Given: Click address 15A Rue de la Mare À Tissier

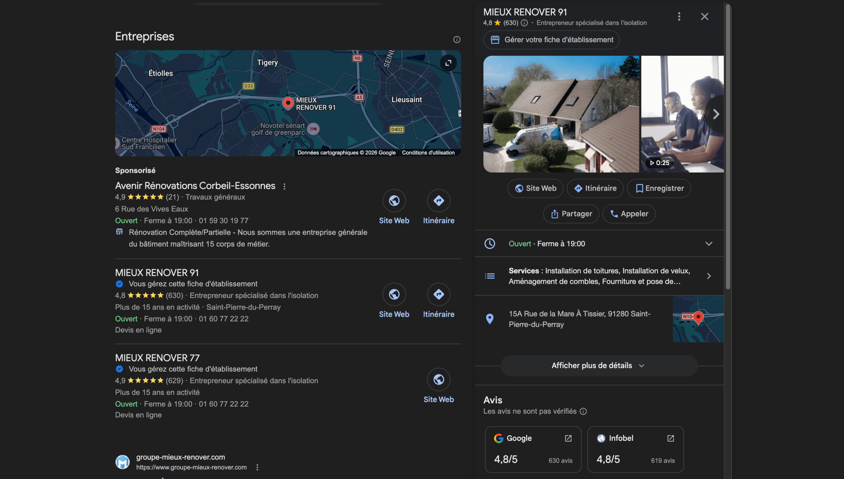Looking at the screenshot, I should 580,319.
